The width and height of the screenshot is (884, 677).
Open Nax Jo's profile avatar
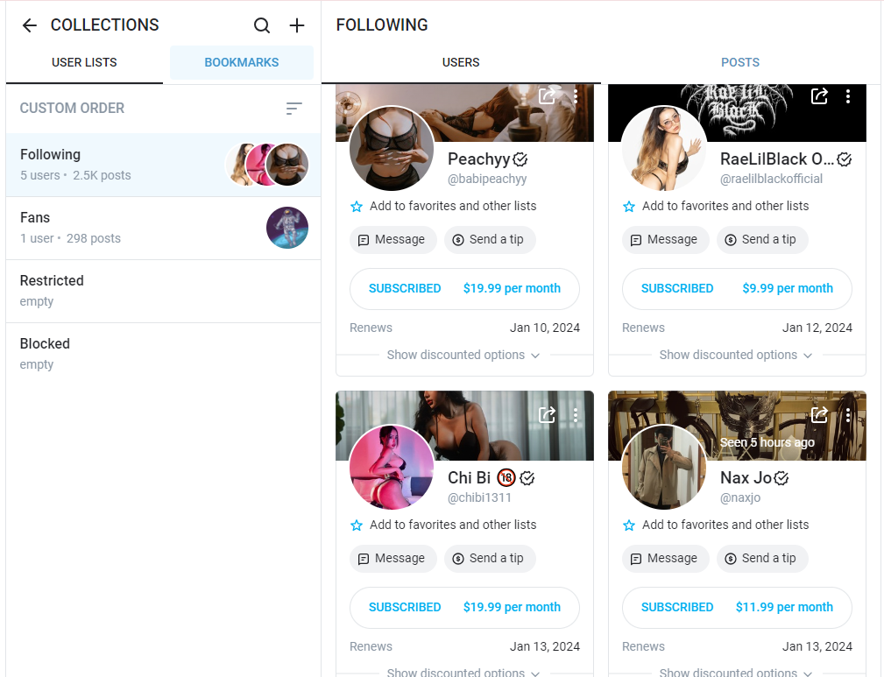click(663, 467)
